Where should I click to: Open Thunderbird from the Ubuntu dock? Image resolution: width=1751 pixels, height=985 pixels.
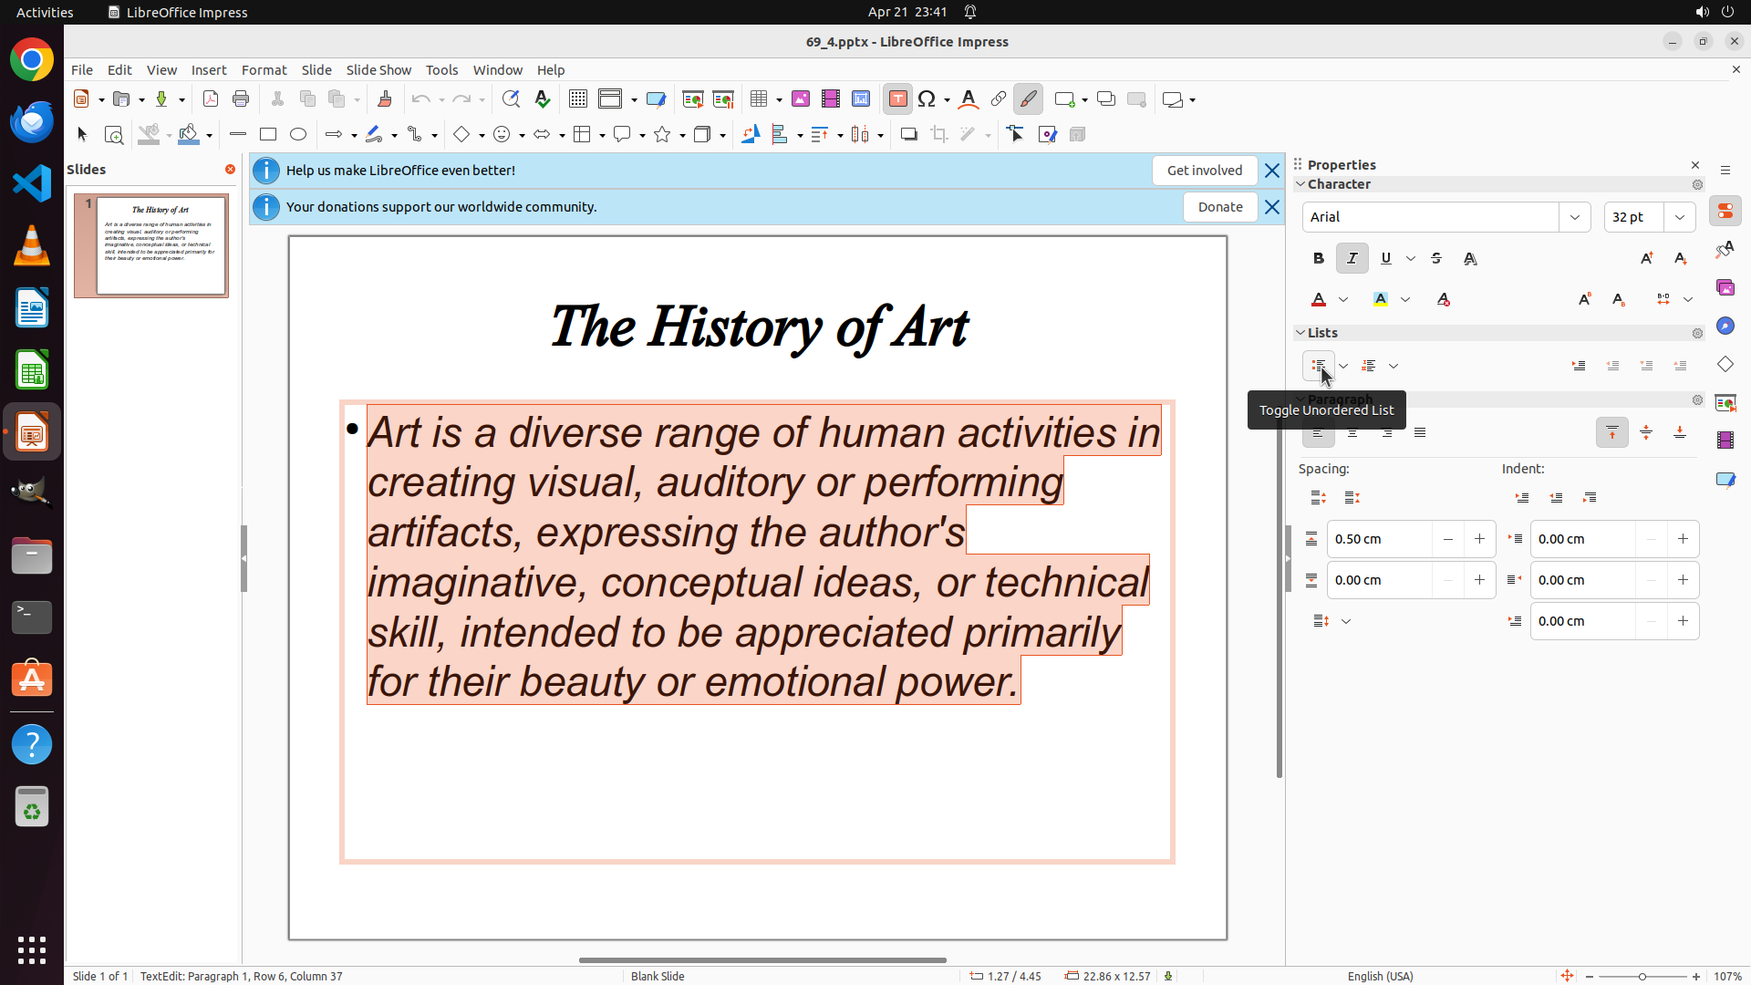(x=32, y=122)
